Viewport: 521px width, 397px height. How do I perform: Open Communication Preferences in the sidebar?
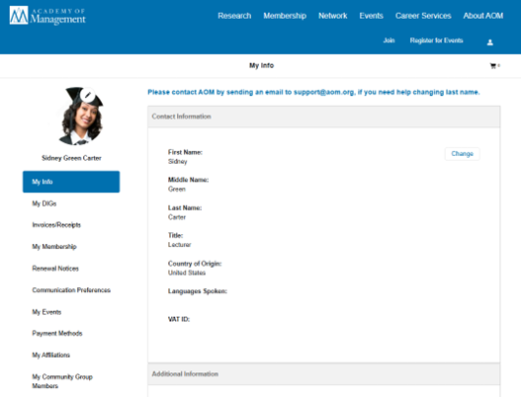point(71,290)
